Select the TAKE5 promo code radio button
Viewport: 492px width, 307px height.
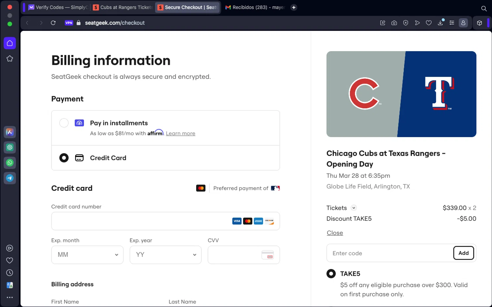(x=331, y=274)
